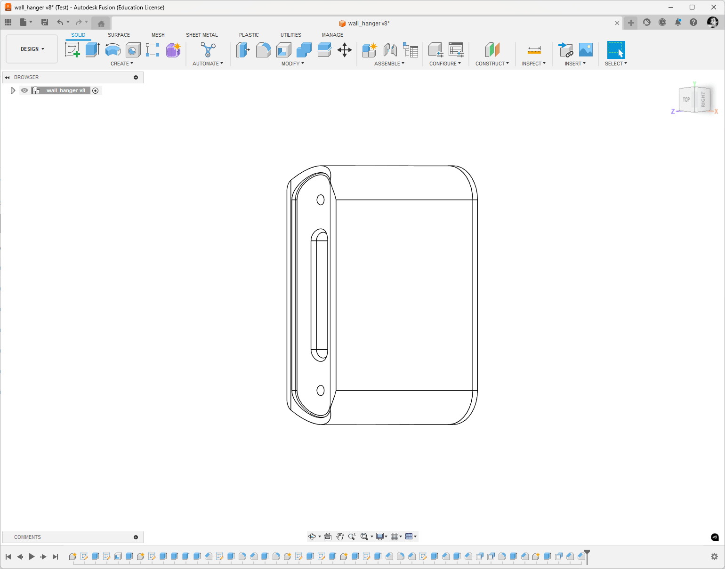Image resolution: width=725 pixels, height=569 pixels.
Task: Open the Design workspace dropdown
Action: [32, 49]
